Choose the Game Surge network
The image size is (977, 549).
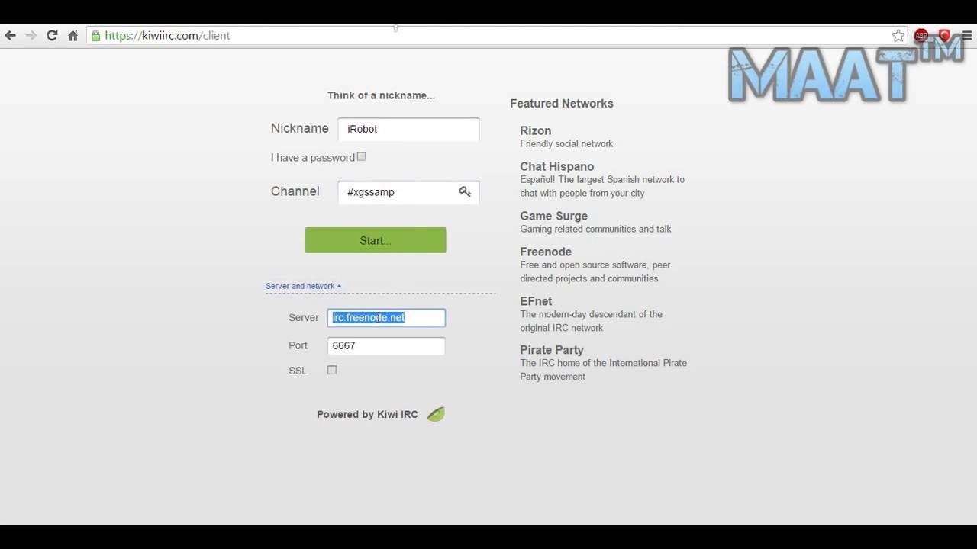[554, 216]
